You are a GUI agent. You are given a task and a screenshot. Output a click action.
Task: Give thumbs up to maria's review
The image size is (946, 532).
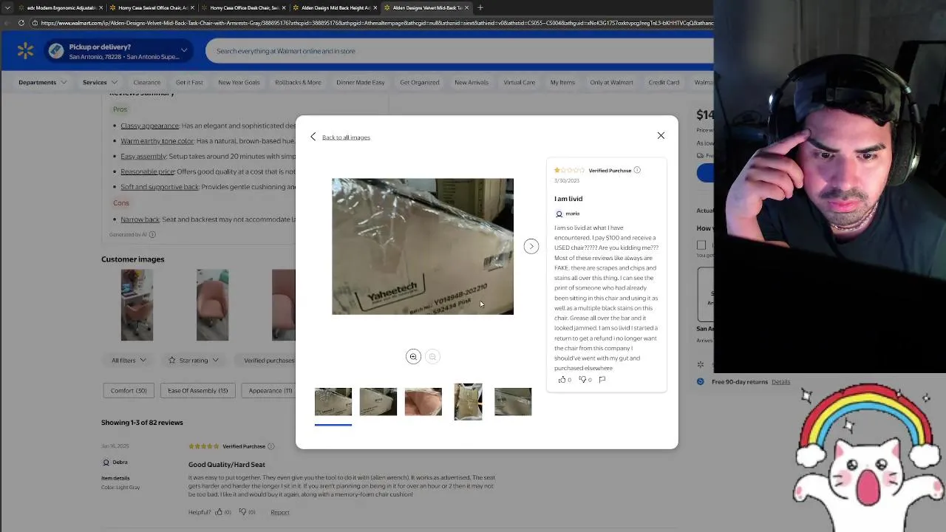pos(564,379)
